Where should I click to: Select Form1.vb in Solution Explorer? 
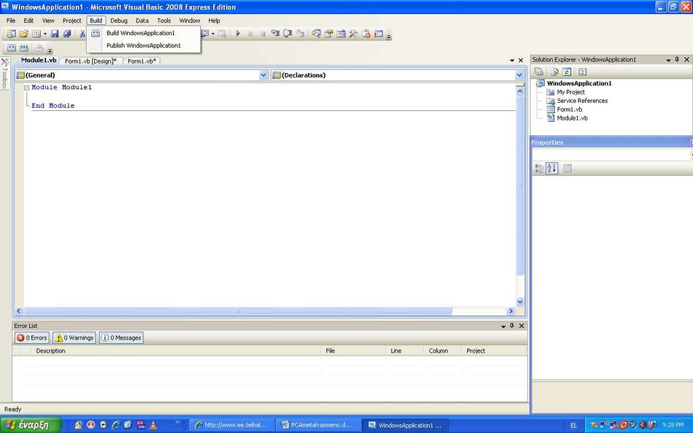pos(569,109)
